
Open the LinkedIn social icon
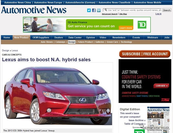pyautogui.click(x=99, y=10)
